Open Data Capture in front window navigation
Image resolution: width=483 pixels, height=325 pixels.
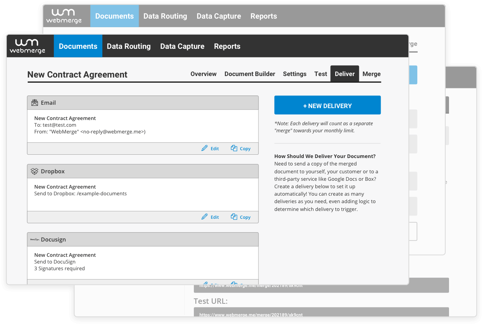[x=182, y=46]
